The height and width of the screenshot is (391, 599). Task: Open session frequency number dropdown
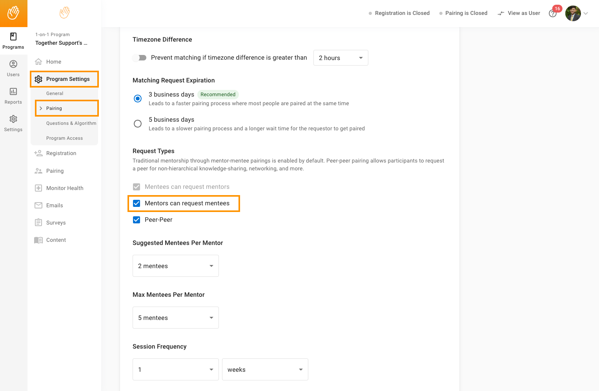click(176, 369)
